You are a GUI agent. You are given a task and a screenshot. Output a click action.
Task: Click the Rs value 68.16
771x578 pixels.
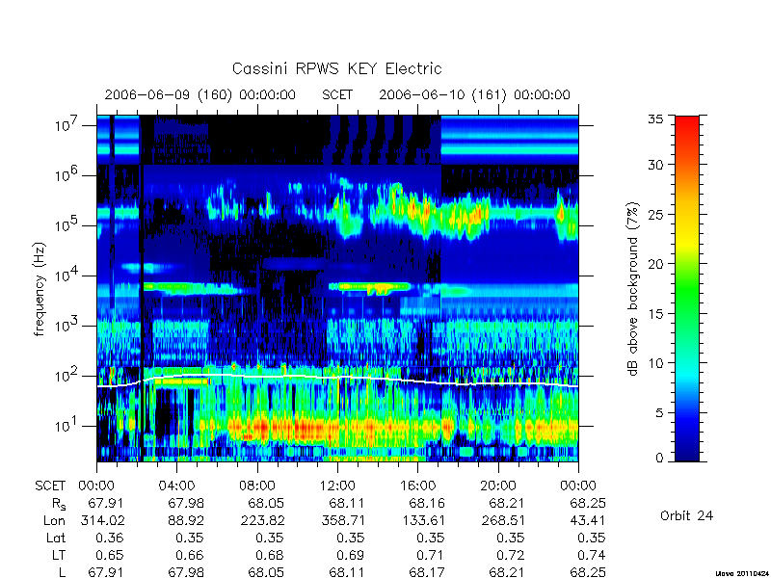[x=427, y=503]
